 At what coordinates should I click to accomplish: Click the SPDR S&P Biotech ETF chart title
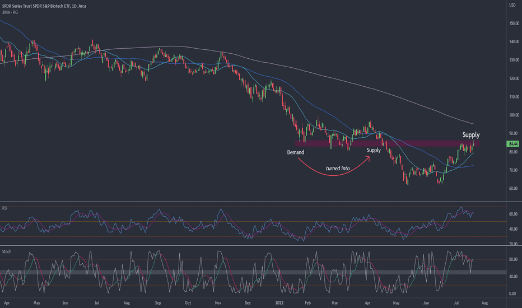coord(44,6)
